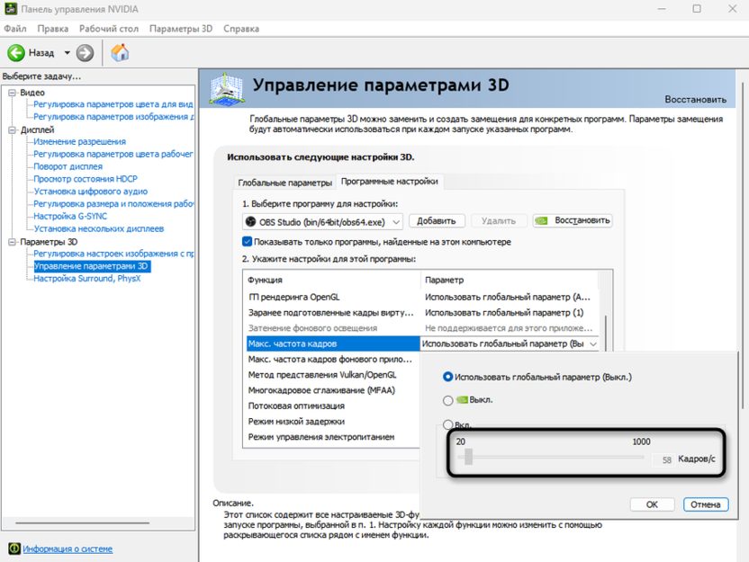Click the frame rate value field showing 58
The image size is (749, 562).
[x=663, y=459]
